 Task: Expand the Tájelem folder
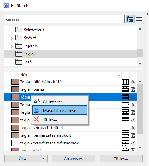[x=12, y=46]
